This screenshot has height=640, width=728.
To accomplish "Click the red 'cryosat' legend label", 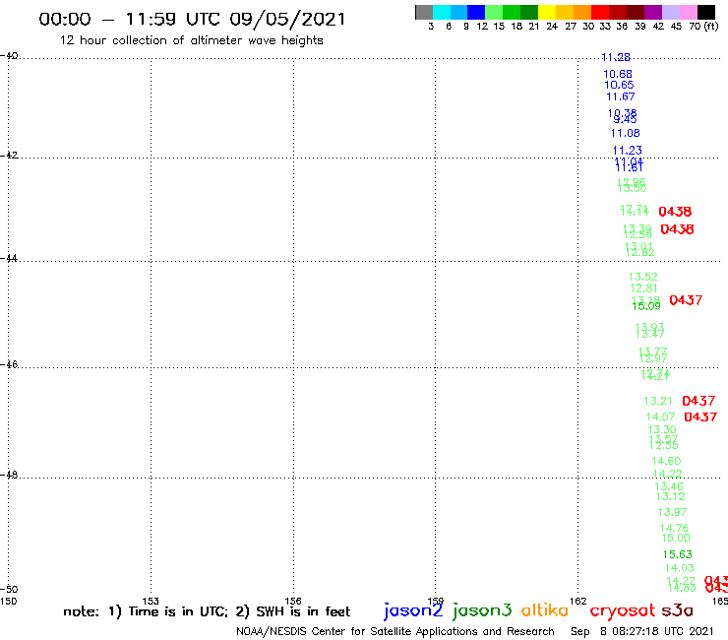I will point(623,611).
